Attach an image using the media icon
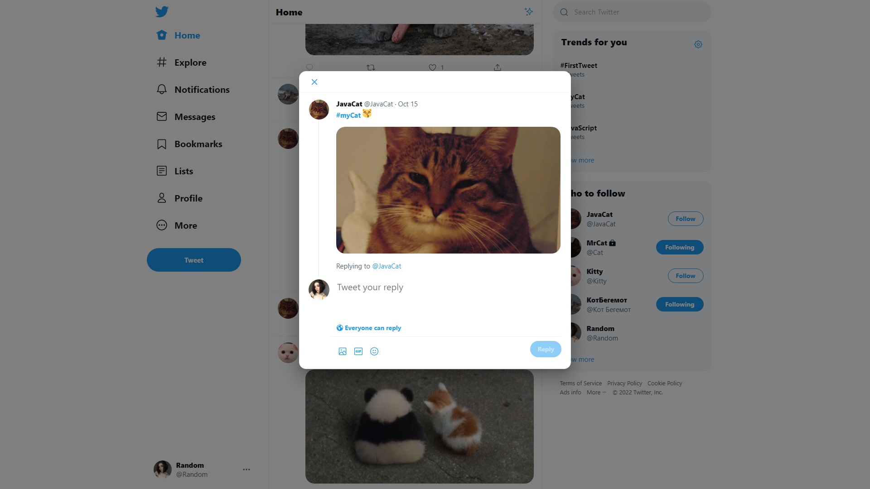This screenshot has height=489, width=870. point(343,351)
